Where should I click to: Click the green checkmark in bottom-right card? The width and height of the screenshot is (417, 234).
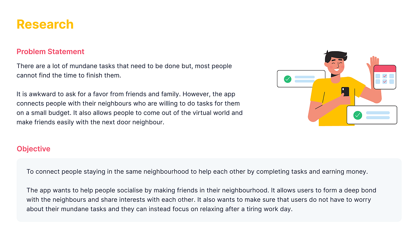(x=358, y=115)
